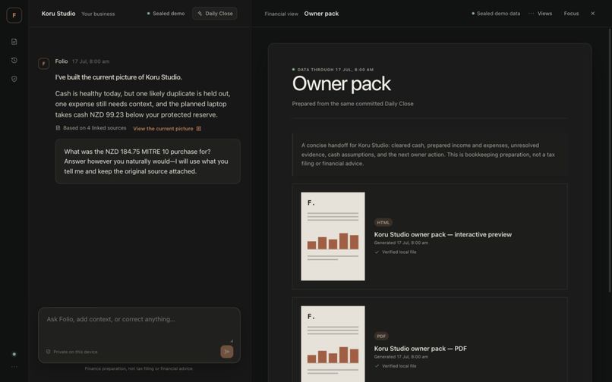The height and width of the screenshot is (382, 612).
Task: Click the Finance preparation disclaimer text
Action: [138, 368]
